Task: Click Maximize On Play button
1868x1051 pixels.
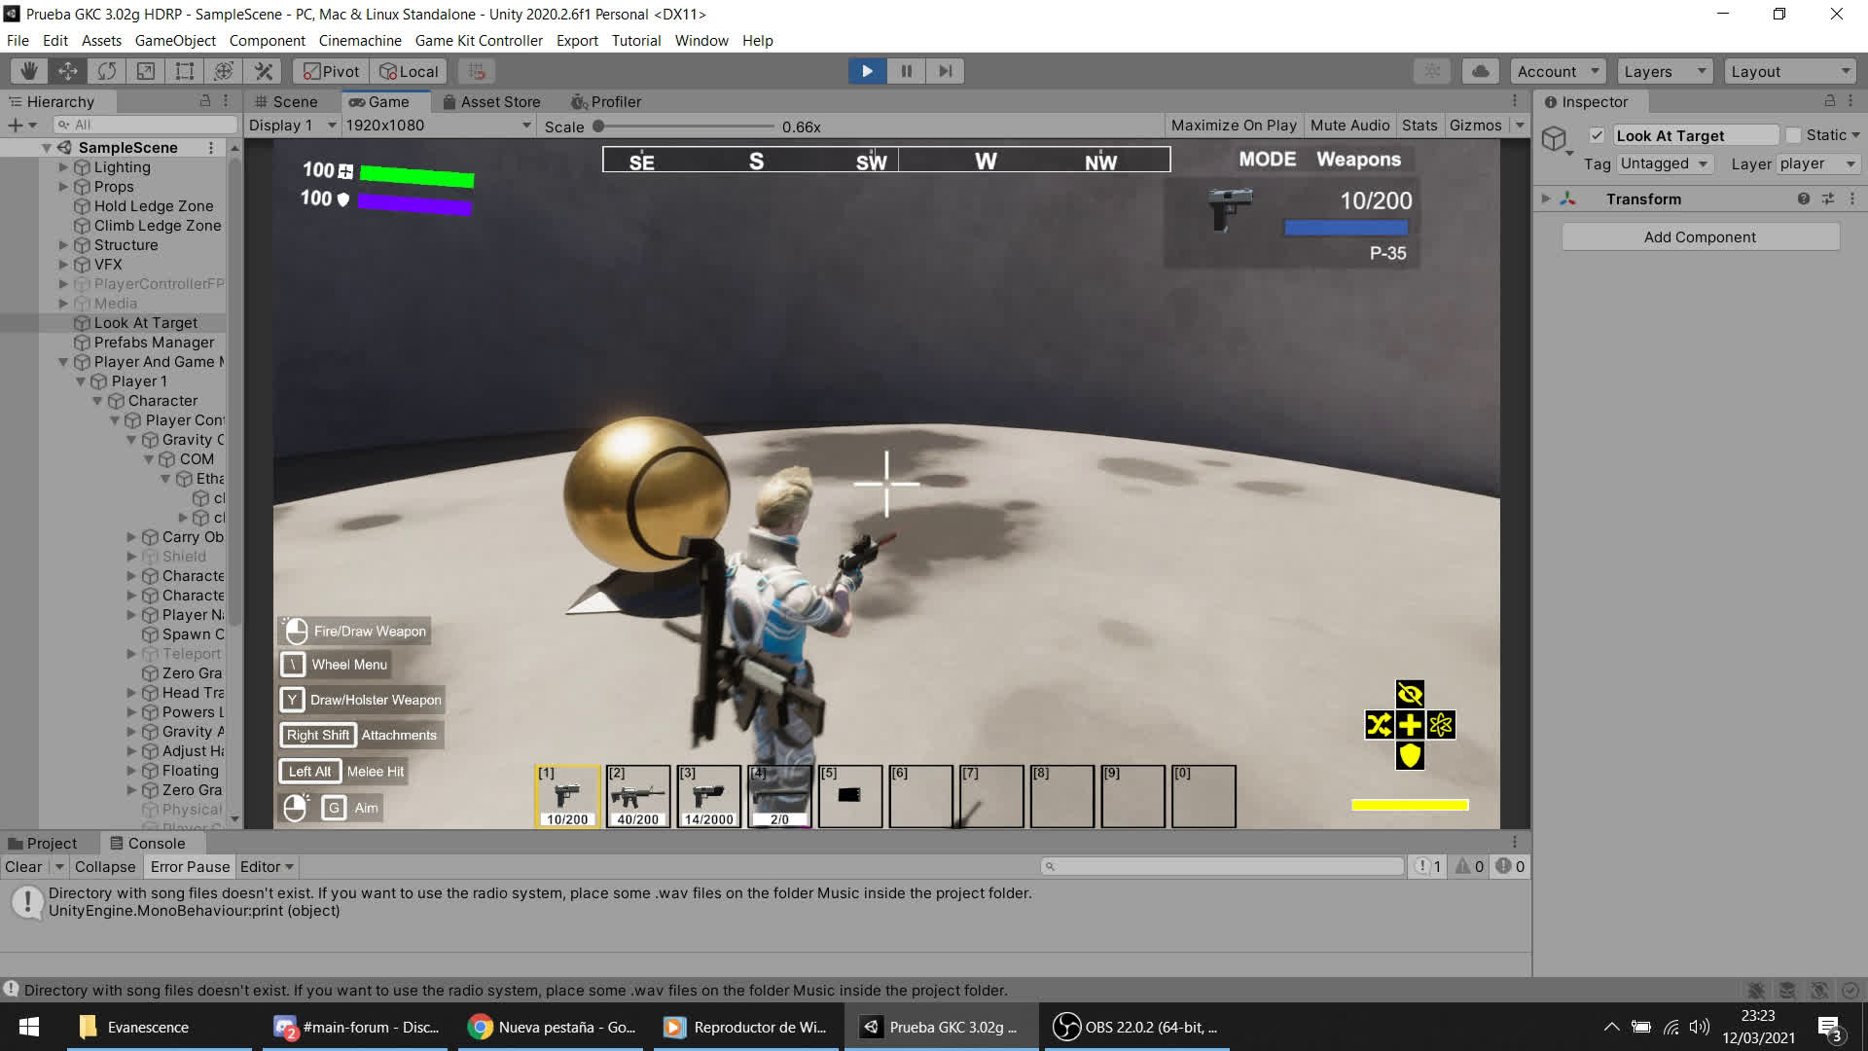Action: click(1233, 126)
